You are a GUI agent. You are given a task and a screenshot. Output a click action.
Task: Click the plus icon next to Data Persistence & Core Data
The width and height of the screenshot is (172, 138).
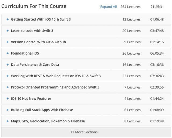[x=8, y=65]
